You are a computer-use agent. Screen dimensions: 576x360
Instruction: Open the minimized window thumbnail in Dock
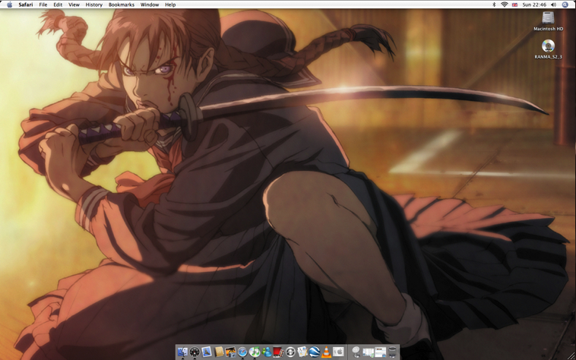368,352
